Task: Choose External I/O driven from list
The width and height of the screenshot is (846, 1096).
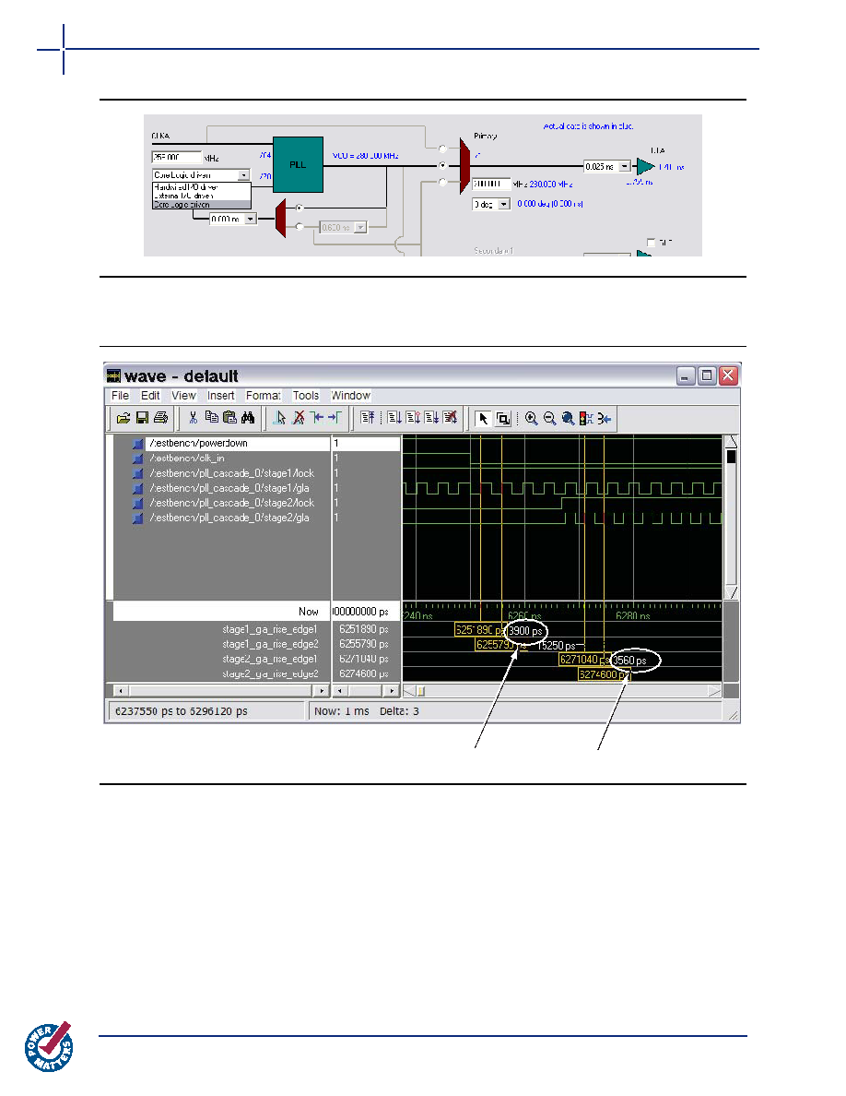Action: point(201,196)
